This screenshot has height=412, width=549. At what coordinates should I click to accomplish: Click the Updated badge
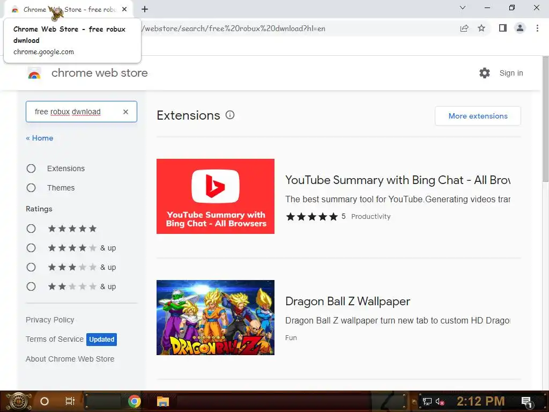pos(101,340)
